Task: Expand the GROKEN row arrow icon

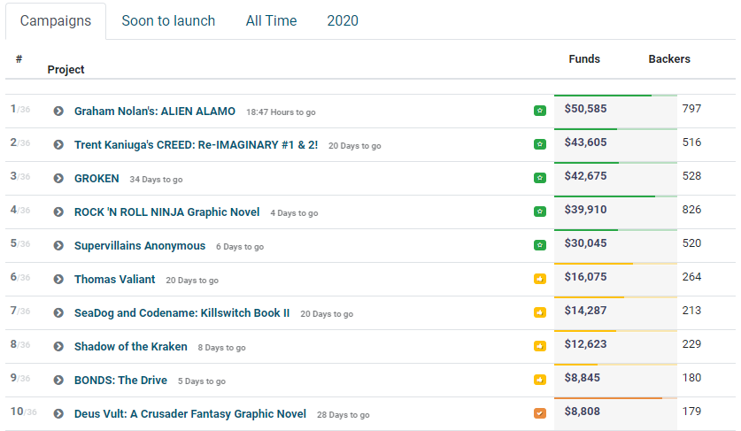Action: pyautogui.click(x=58, y=178)
